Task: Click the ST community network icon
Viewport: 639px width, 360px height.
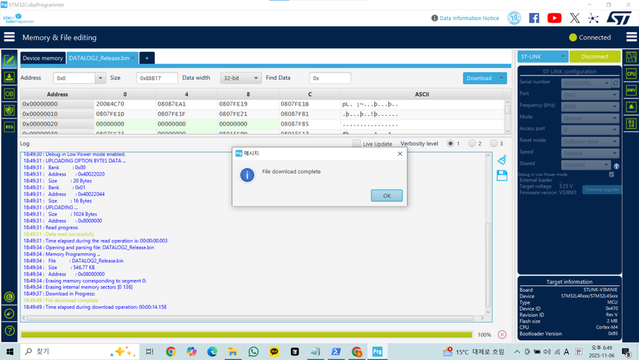Action: [x=594, y=18]
